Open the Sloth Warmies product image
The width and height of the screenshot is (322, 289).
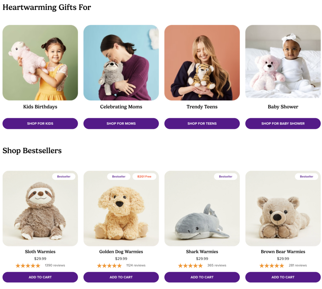tap(40, 211)
